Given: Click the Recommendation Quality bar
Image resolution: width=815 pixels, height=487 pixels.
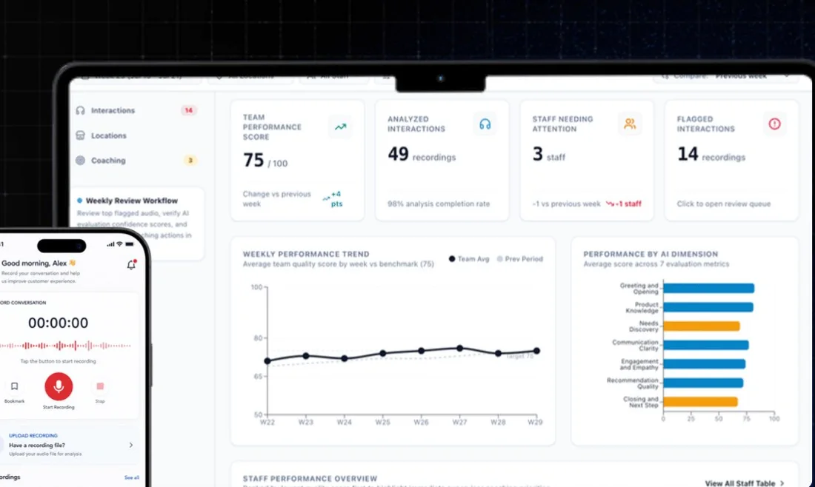Looking at the screenshot, I should point(703,383).
